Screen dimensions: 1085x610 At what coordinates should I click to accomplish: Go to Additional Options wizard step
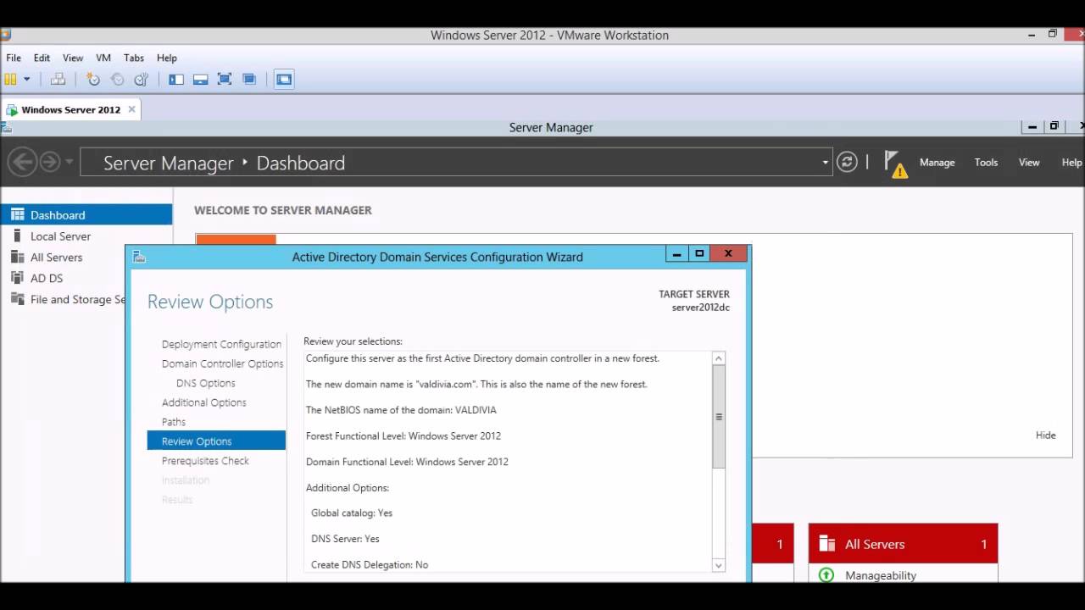tap(203, 402)
